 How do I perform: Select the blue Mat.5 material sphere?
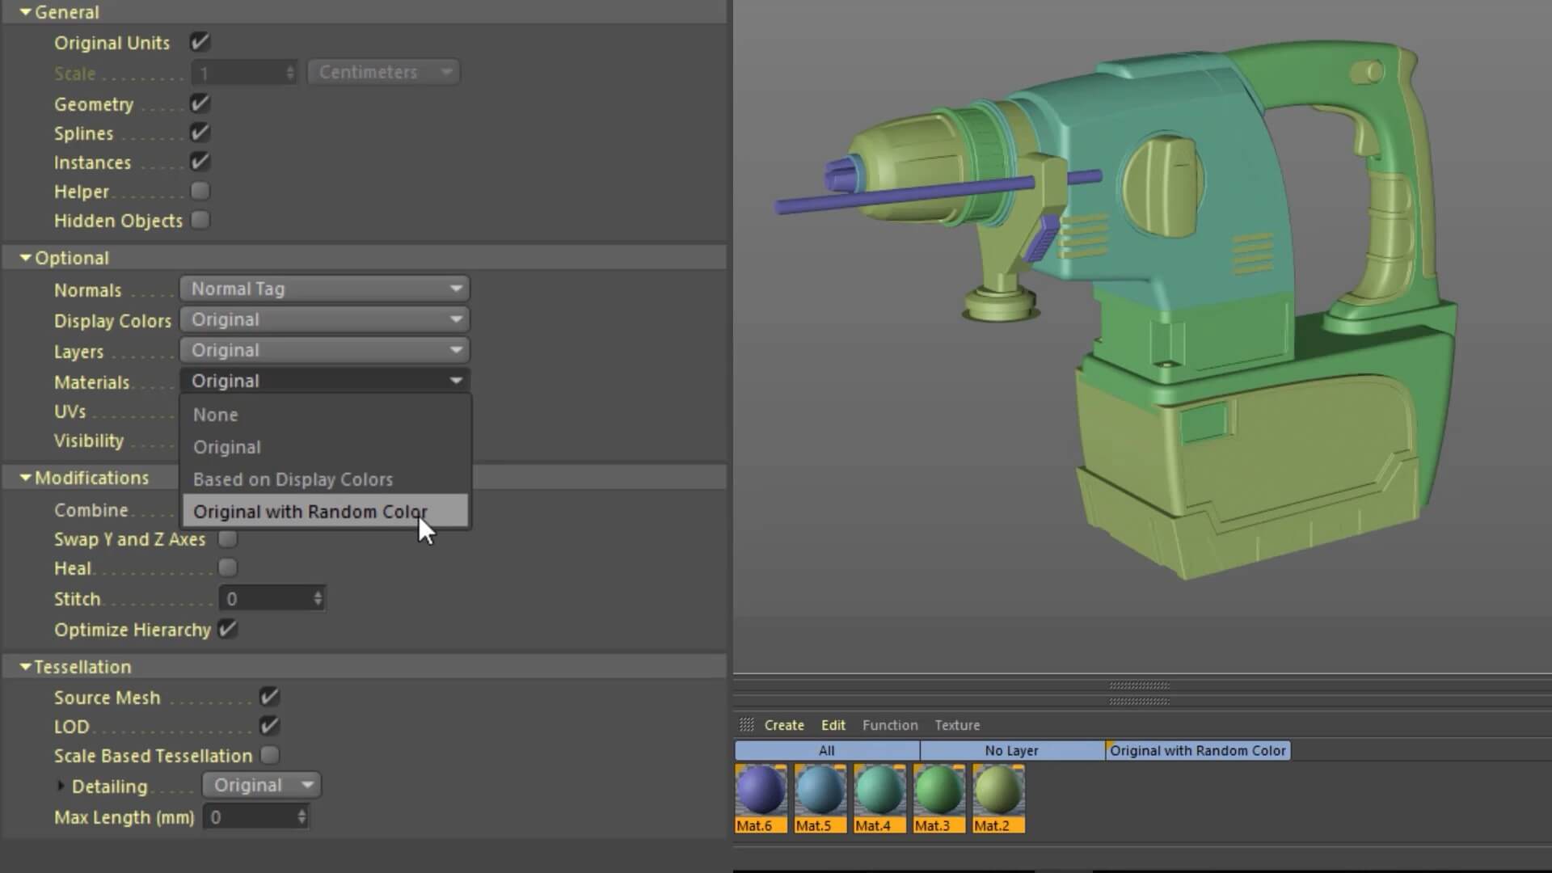[820, 791]
